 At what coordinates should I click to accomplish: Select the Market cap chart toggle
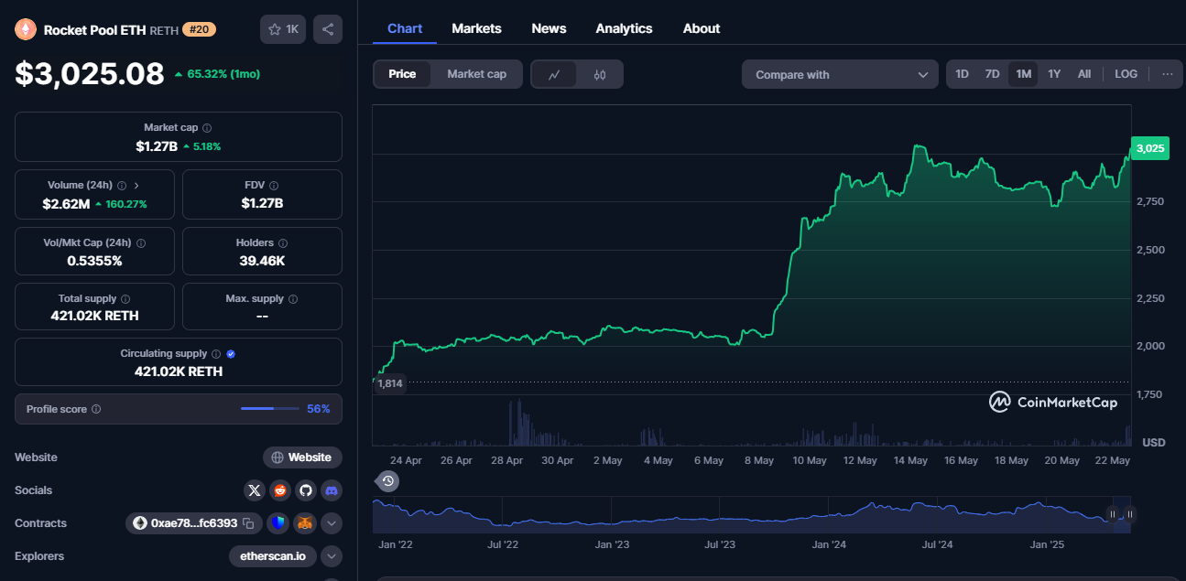click(476, 74)
